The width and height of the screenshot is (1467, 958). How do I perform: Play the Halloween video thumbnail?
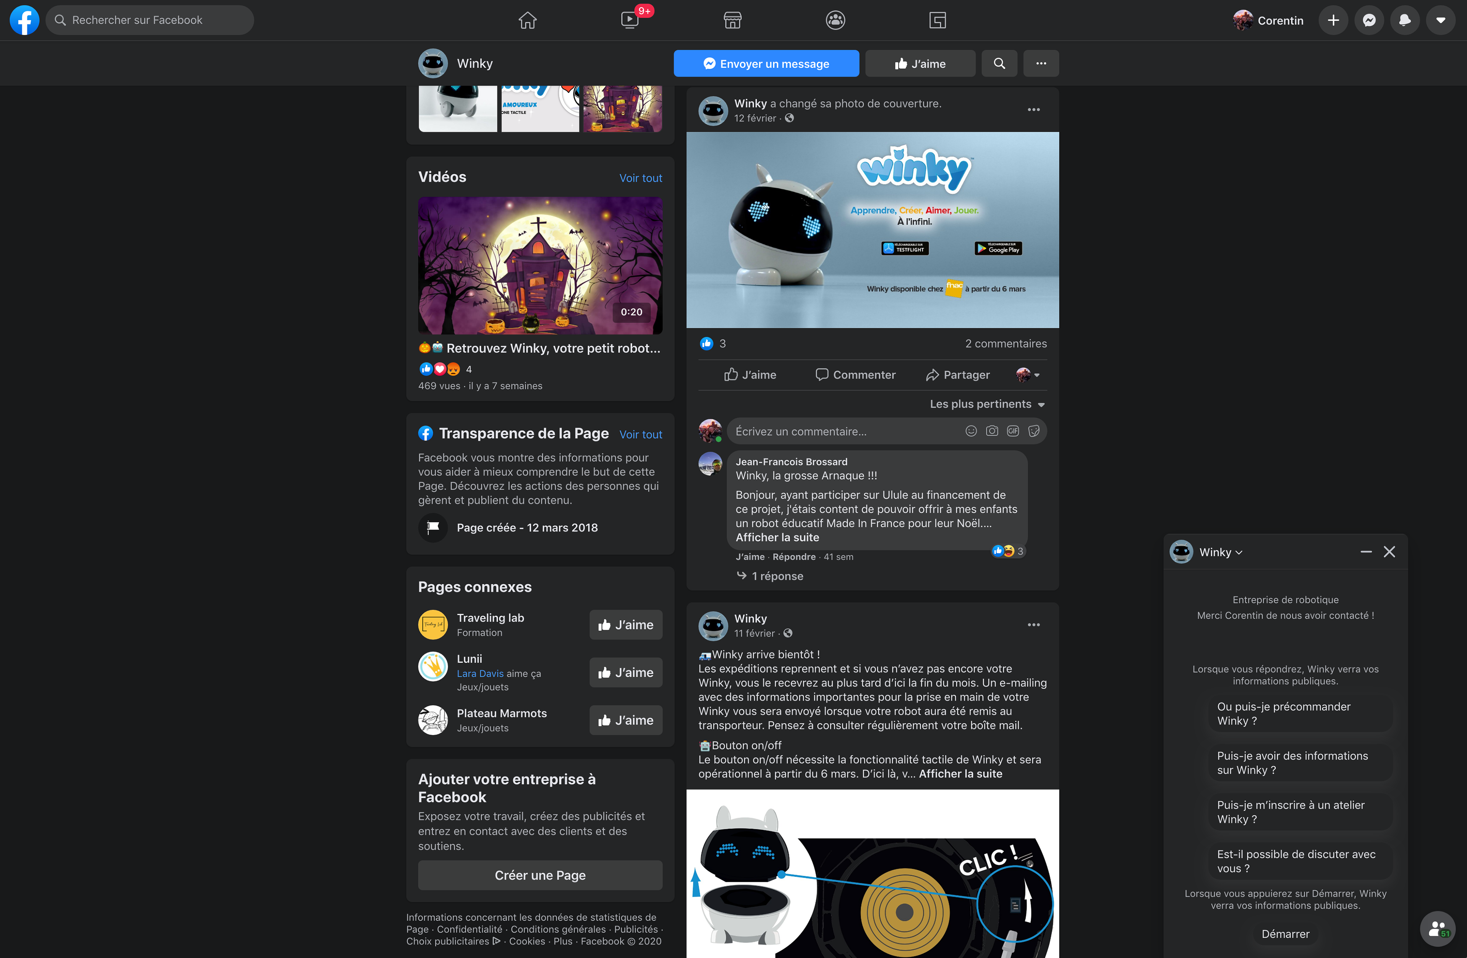(540, 266)
